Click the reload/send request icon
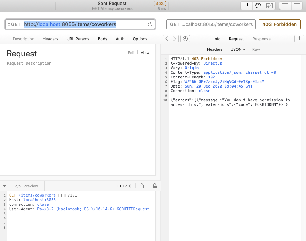The image size is (306, 241). tap(150, 24)
